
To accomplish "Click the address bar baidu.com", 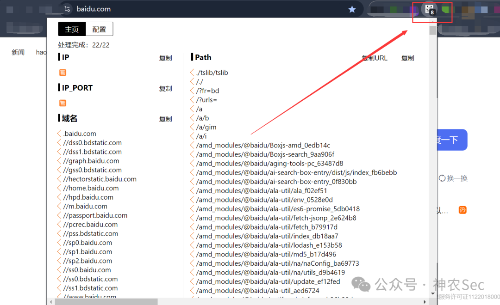I will click(x=94, y=9).
